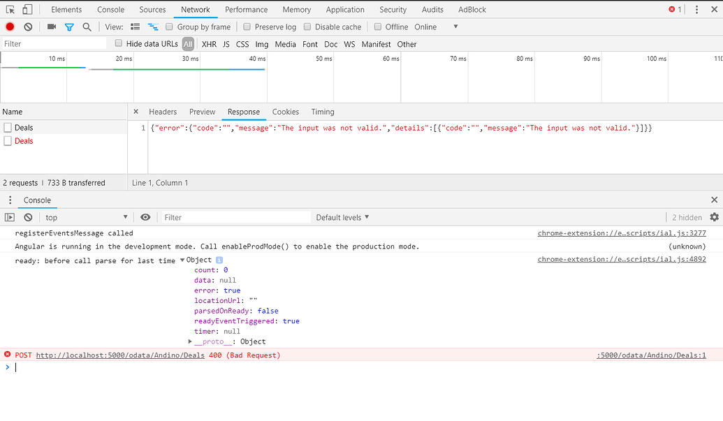Screen dimensions: 723x421
Task: Switch to the Headers tab
Action: pos(163,112)
